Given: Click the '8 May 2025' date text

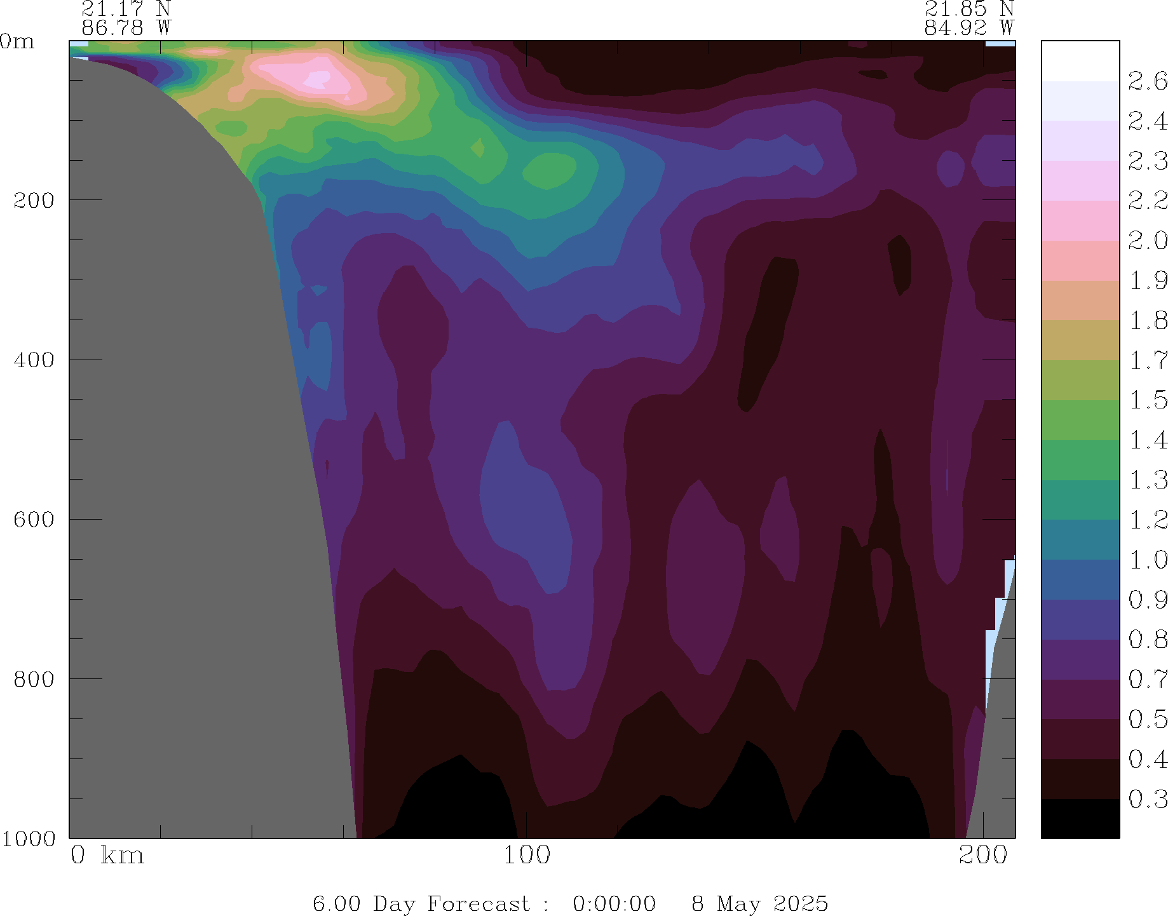Looking at the screenshot, I should tap(760, 903).
